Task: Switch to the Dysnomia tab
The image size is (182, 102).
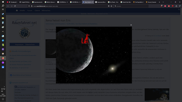Action: 100,2
